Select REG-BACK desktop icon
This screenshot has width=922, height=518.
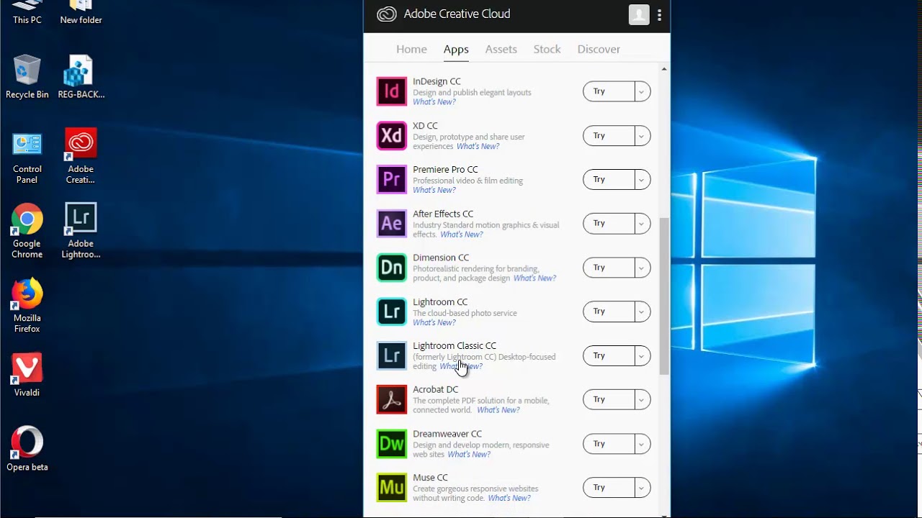pyautogui.click(x=81, y=77)
